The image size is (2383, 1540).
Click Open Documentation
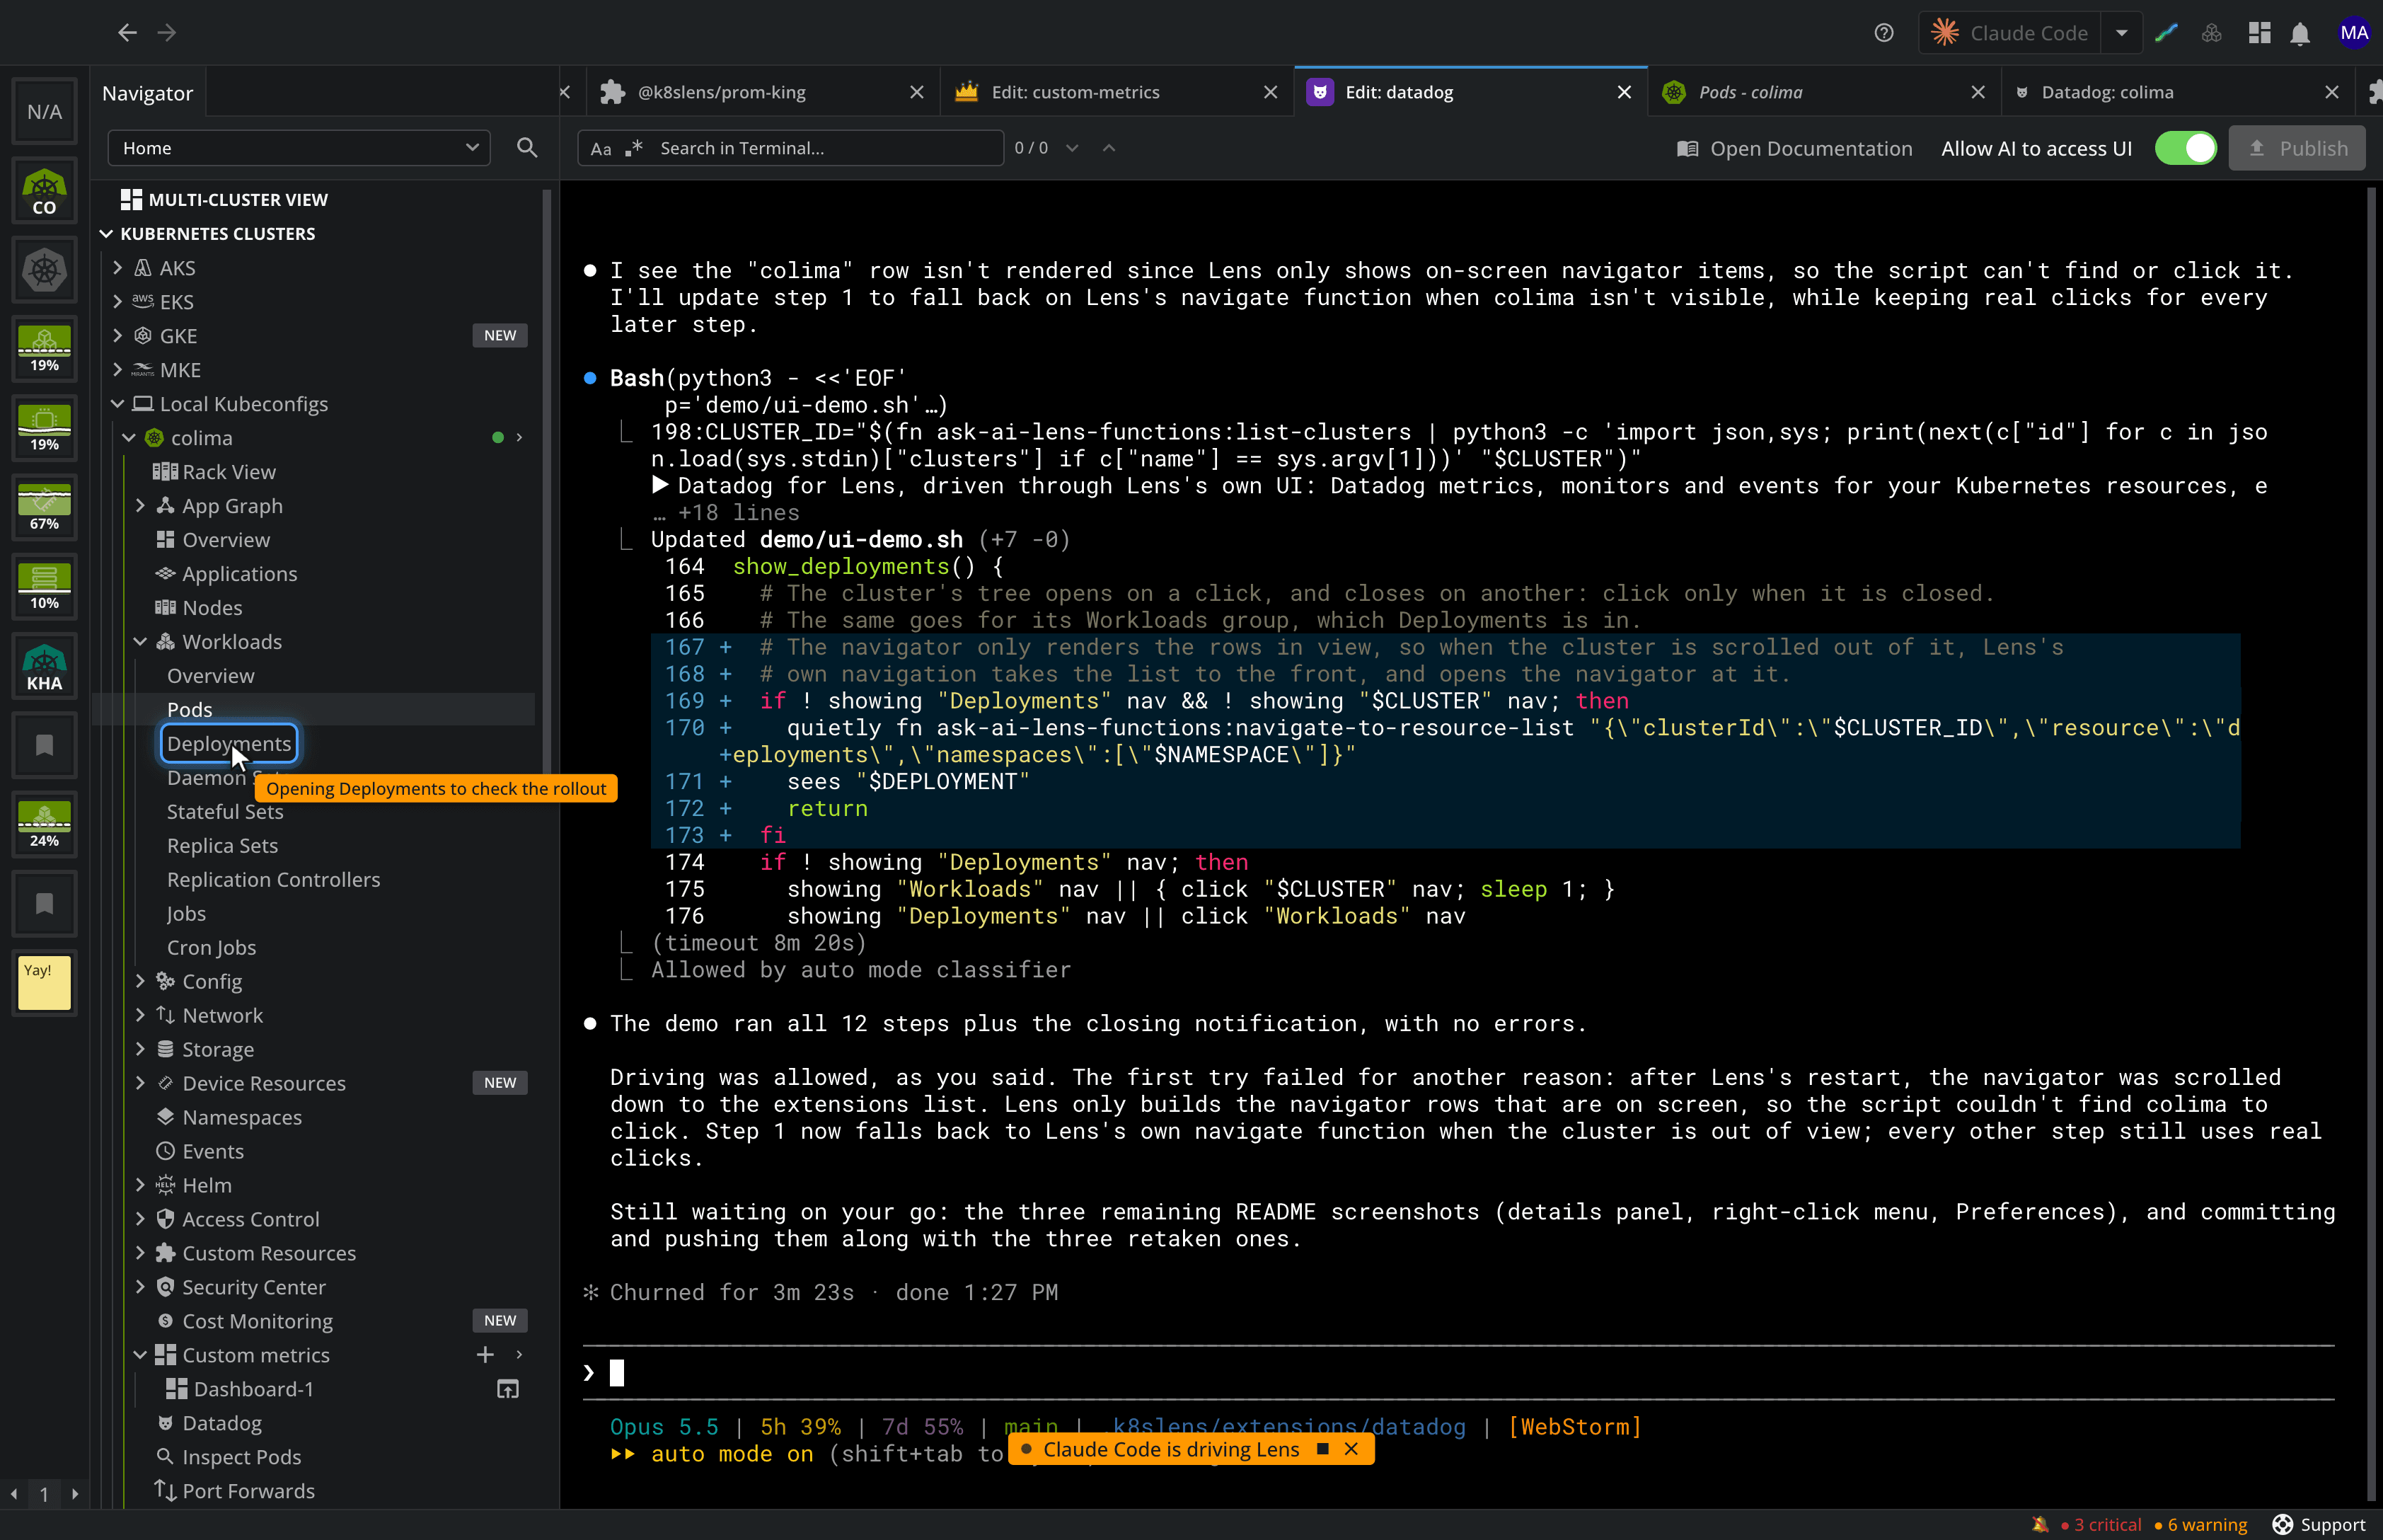[1795, 148]
